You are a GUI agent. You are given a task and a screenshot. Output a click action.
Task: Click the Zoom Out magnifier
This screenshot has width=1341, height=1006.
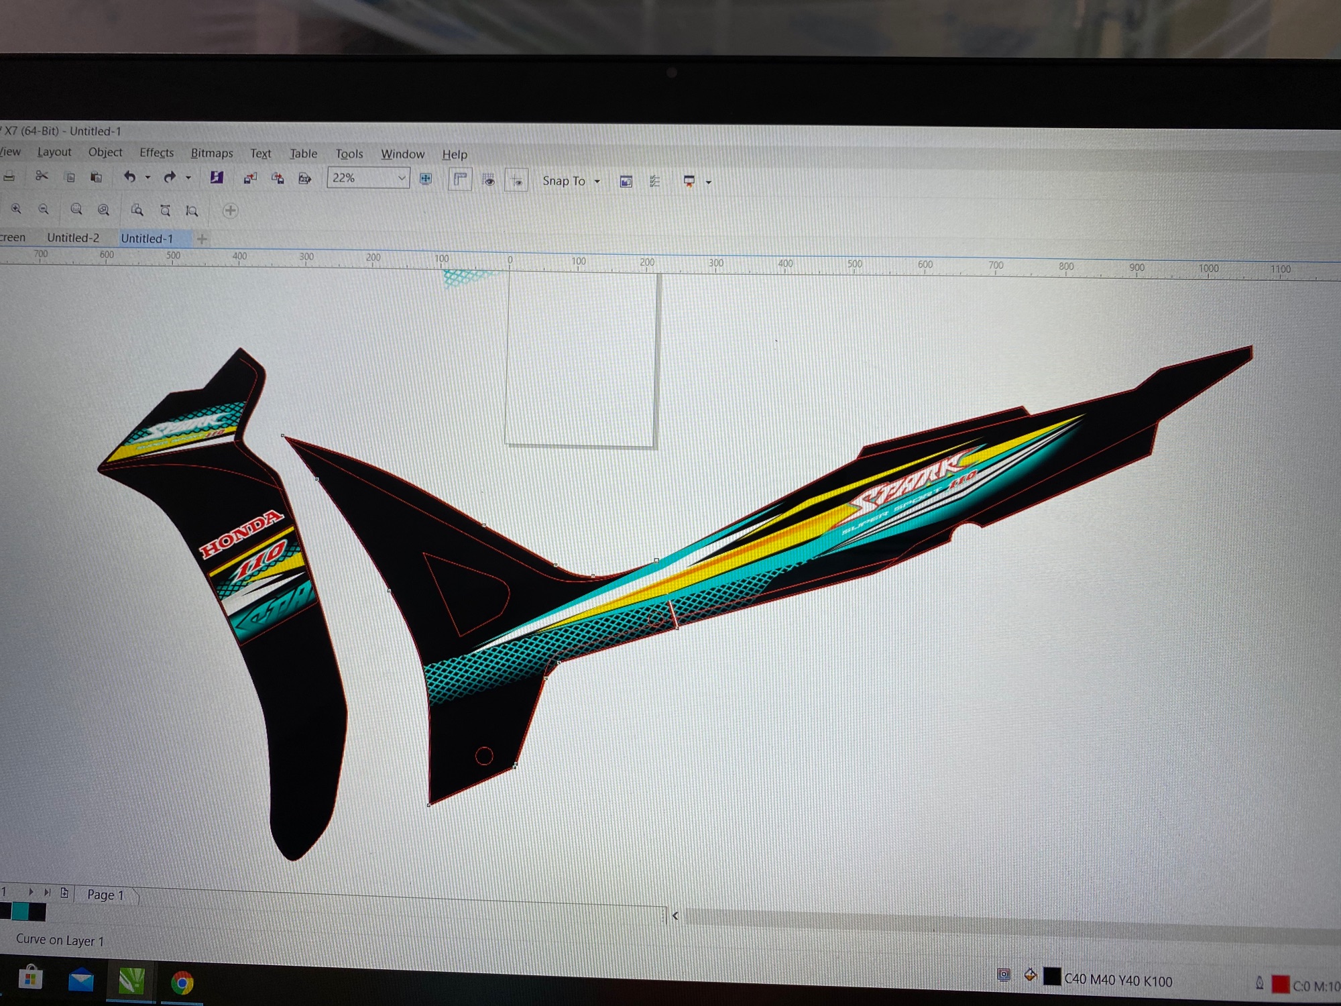(44, 209)
